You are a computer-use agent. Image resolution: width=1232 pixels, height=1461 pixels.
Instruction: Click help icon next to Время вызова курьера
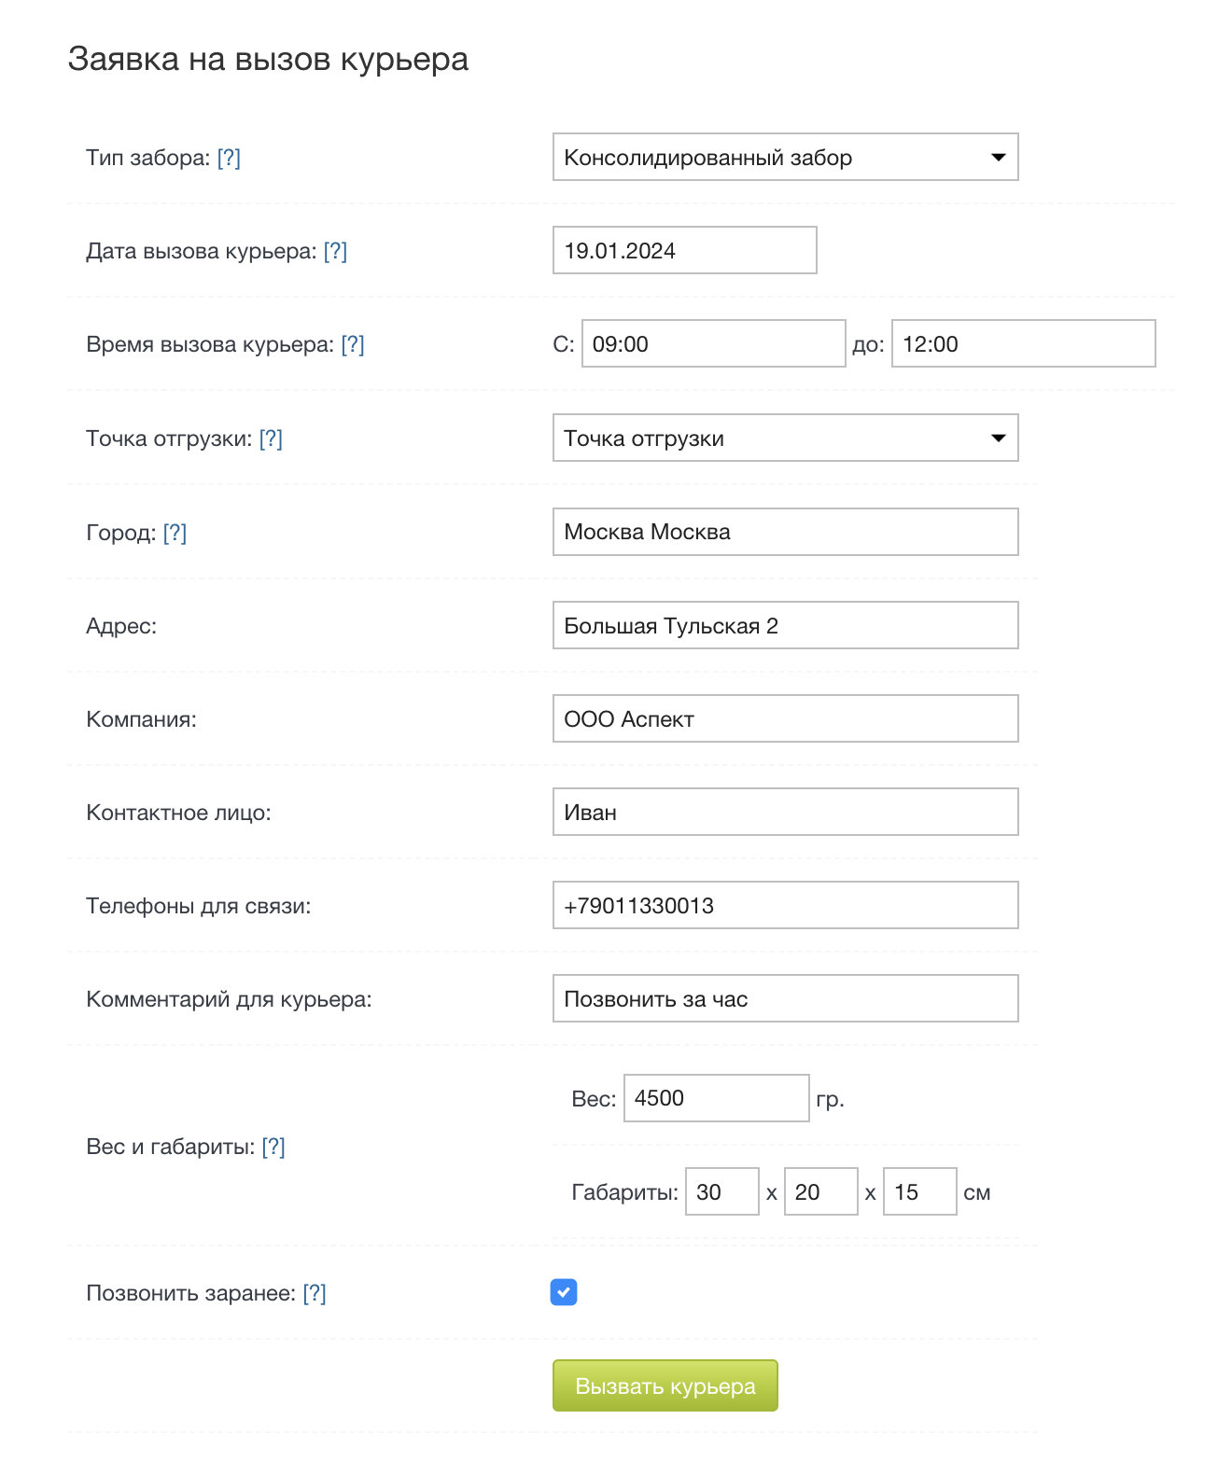(353, 344)
